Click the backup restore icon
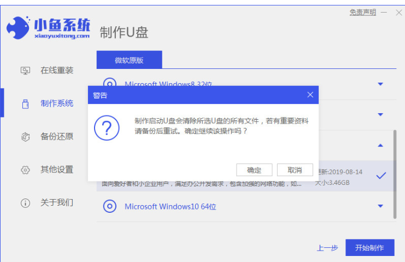Viewport: 405px width, 262px height. [x=25, y=137]
